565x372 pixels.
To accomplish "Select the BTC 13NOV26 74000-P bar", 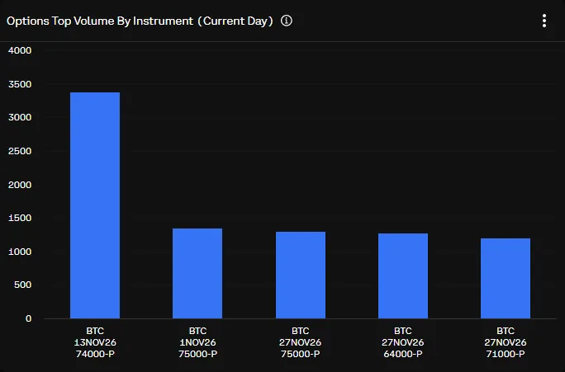I will [x=95, y=205].
